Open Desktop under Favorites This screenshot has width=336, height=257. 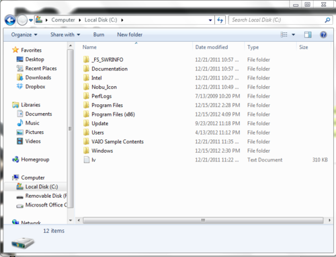pos(35,59)
